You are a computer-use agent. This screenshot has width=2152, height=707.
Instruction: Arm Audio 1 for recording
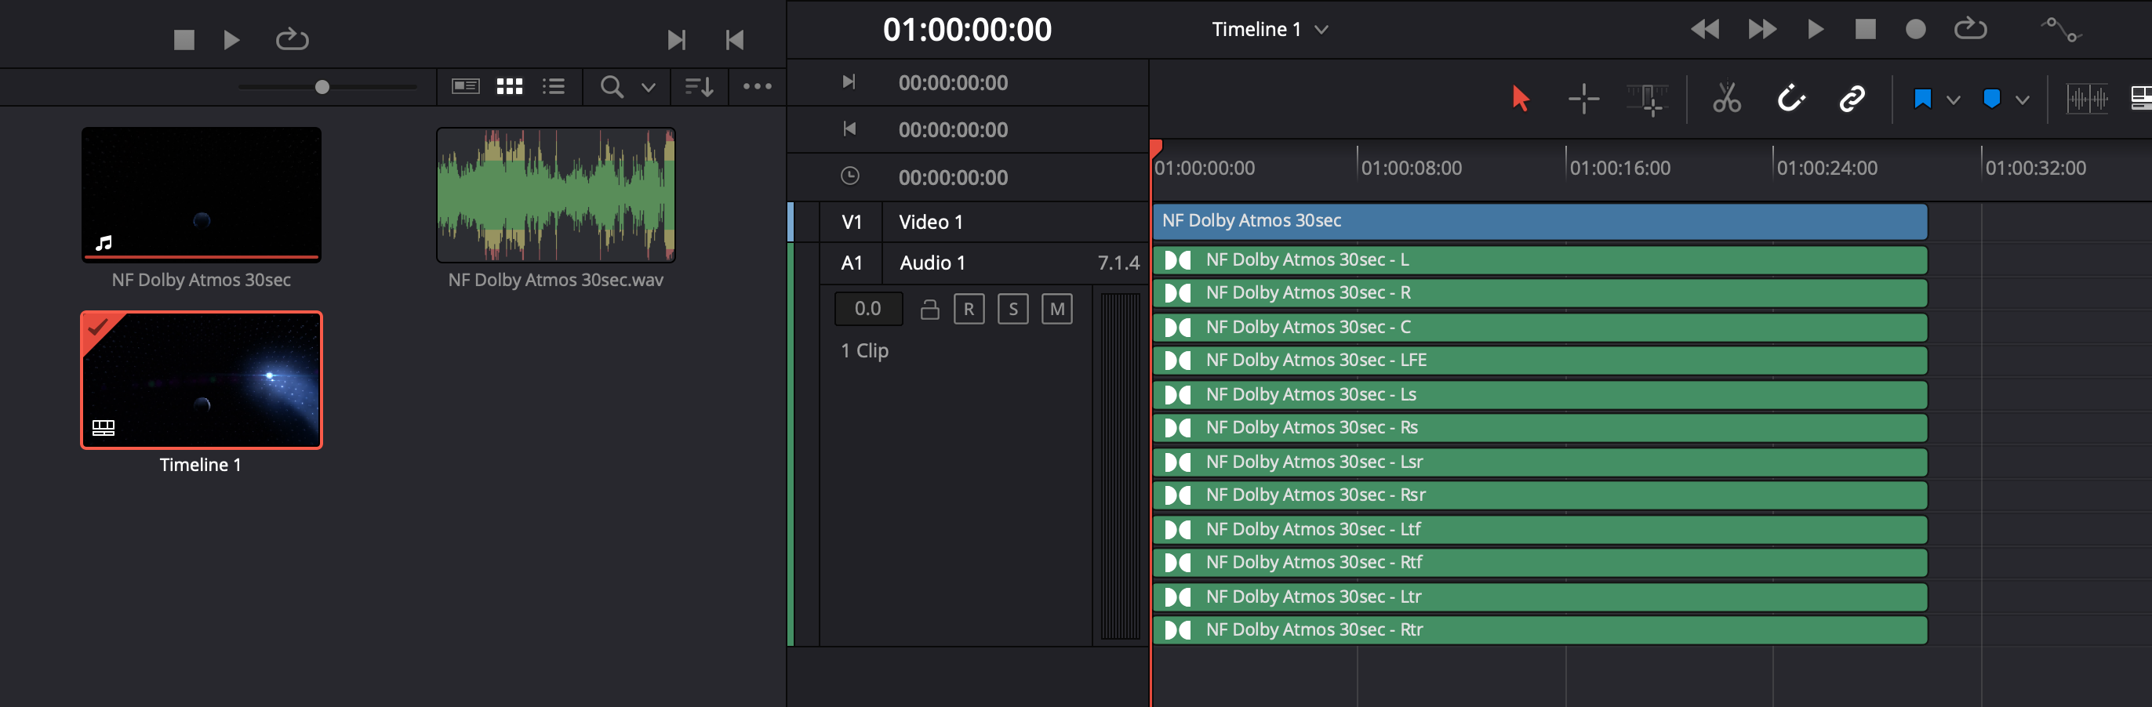click(969, 310)
